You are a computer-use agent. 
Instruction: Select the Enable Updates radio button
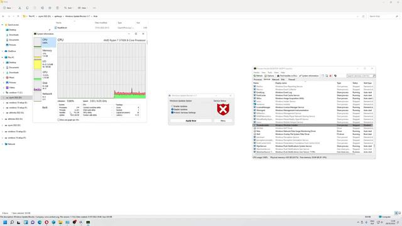point(172,106)
